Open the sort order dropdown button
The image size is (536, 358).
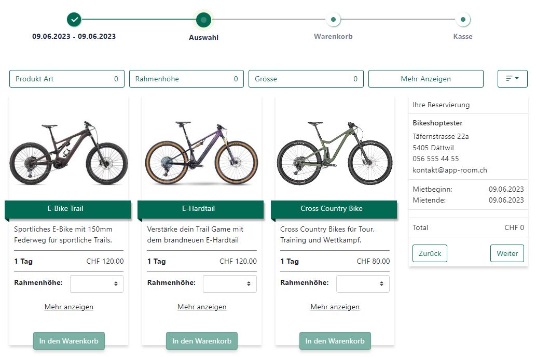click(512, 79)
